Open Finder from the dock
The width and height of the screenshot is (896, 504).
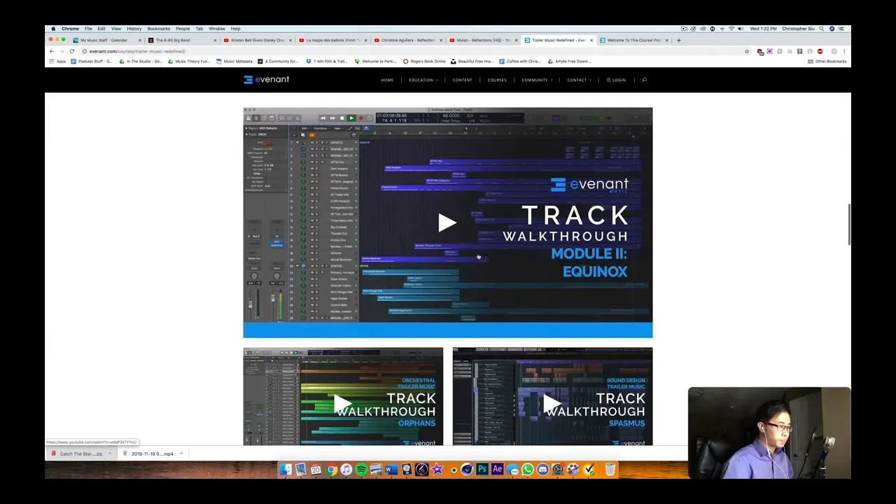(x=286, y=470)
